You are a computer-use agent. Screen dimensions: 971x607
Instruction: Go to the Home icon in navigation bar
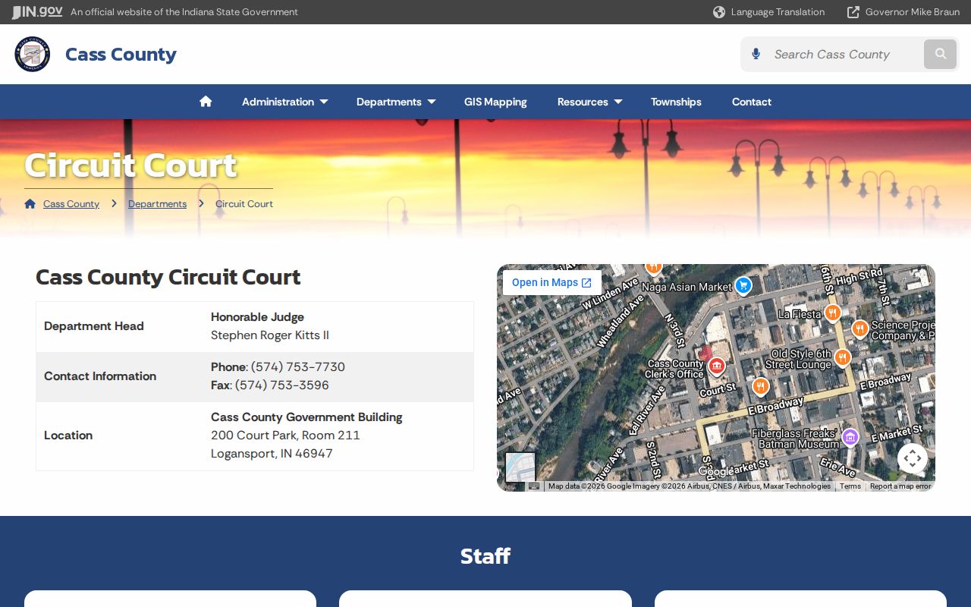coord(206,102)
